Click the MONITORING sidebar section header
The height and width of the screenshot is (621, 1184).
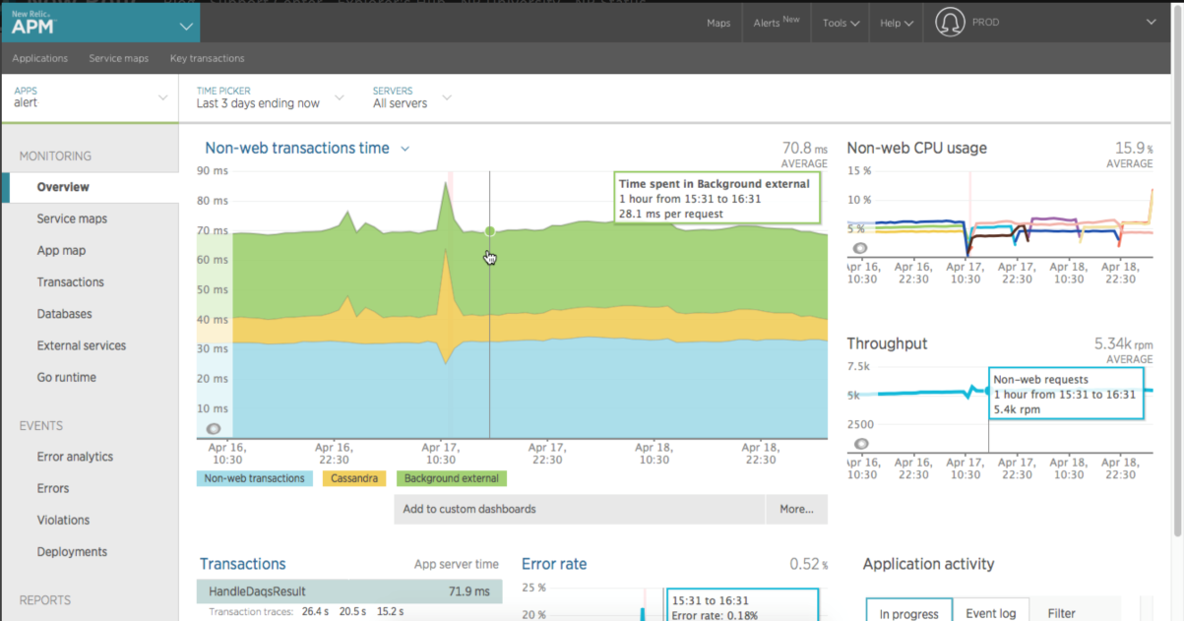pyautogui.click(x=55, y=155)
